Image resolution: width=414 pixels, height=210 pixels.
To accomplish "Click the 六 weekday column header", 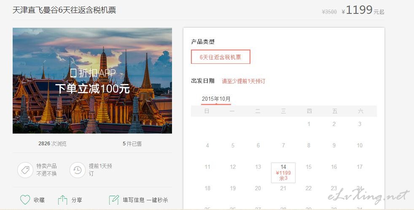I will [360, 111].
